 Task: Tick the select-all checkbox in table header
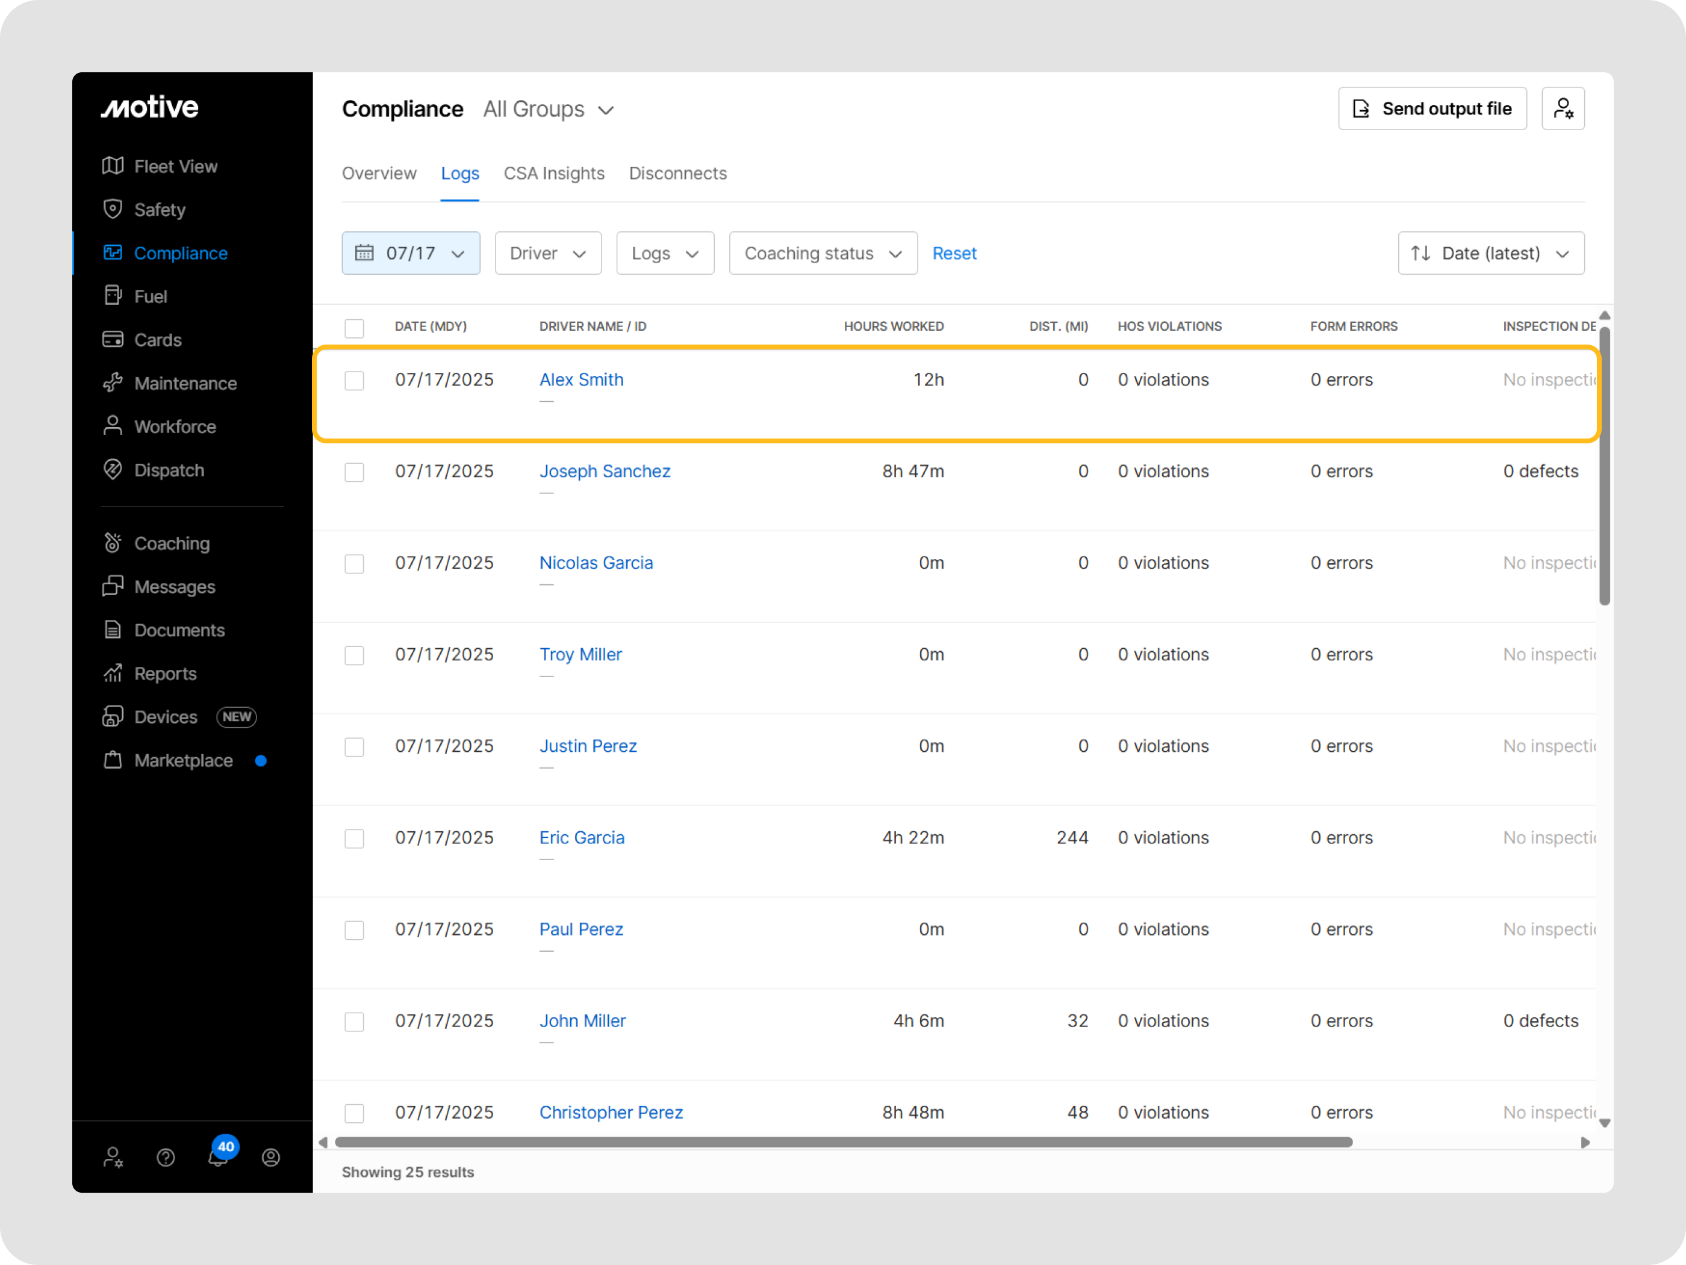pos(355,328)
